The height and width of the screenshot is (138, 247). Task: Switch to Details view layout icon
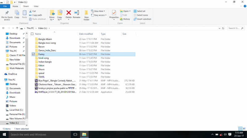pos(241,129)
